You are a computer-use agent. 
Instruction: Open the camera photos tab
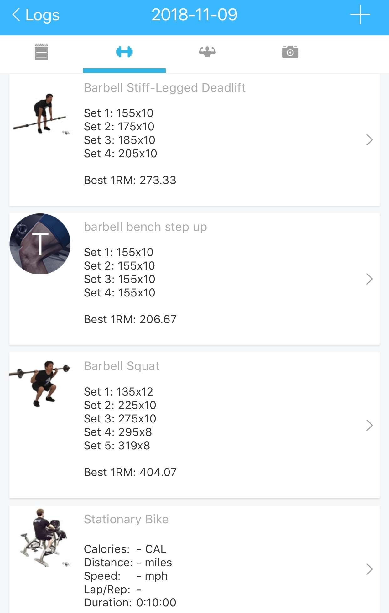click(x=290, y=52)
